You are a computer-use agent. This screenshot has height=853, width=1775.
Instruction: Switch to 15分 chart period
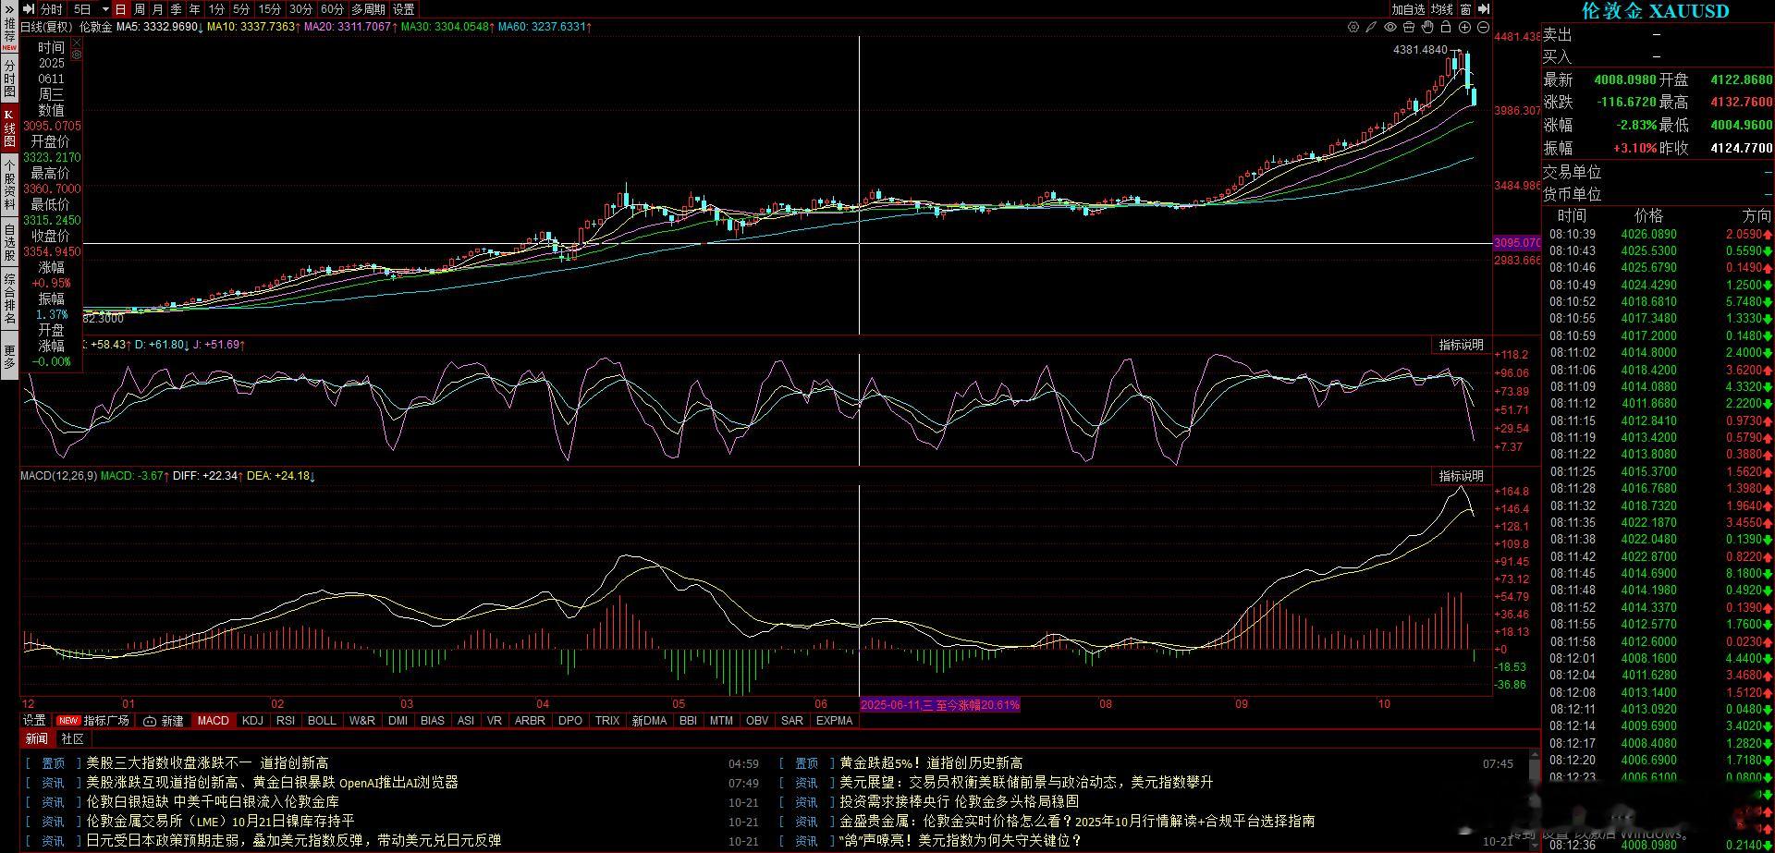click(x=270, y=9)
